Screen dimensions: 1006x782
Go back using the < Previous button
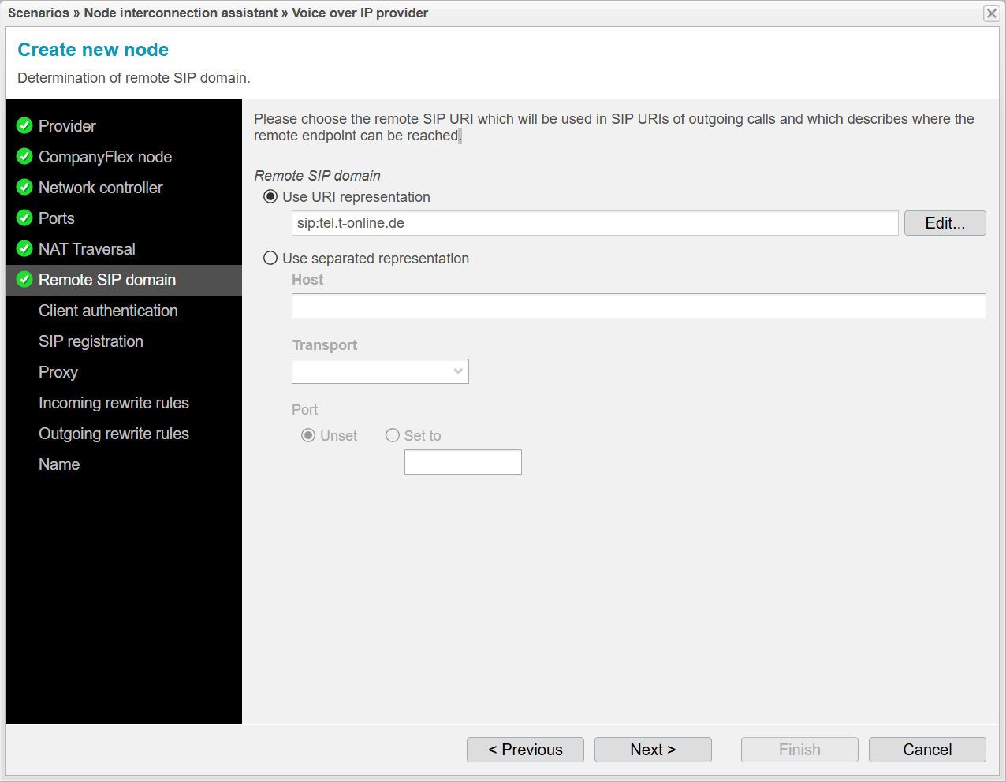tap(525, 750)
